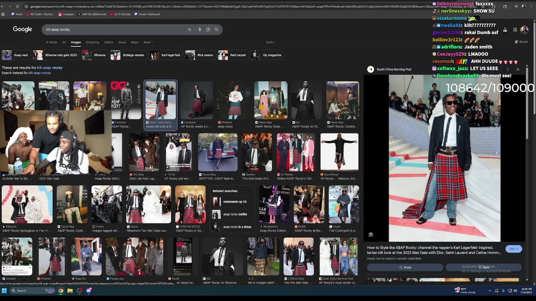The image size is (536, 301).
Task: Open Search Labs flask icon
Action: point(505,30)
